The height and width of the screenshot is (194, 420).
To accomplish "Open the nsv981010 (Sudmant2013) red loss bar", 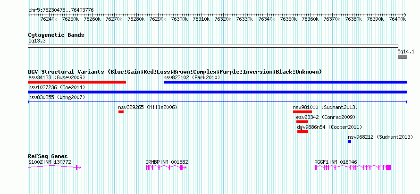I will [302, 112].
